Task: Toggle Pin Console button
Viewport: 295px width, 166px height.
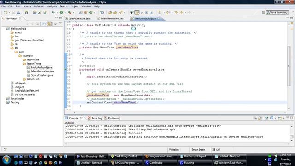Action: click(266, 118)
